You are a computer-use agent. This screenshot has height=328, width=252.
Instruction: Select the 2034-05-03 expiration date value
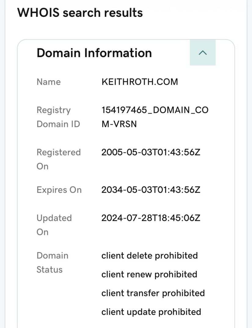click(x=151, y=190)
